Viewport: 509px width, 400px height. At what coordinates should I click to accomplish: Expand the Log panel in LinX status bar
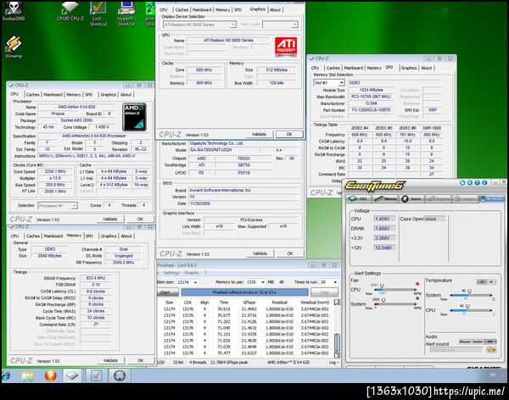point(333,363)
